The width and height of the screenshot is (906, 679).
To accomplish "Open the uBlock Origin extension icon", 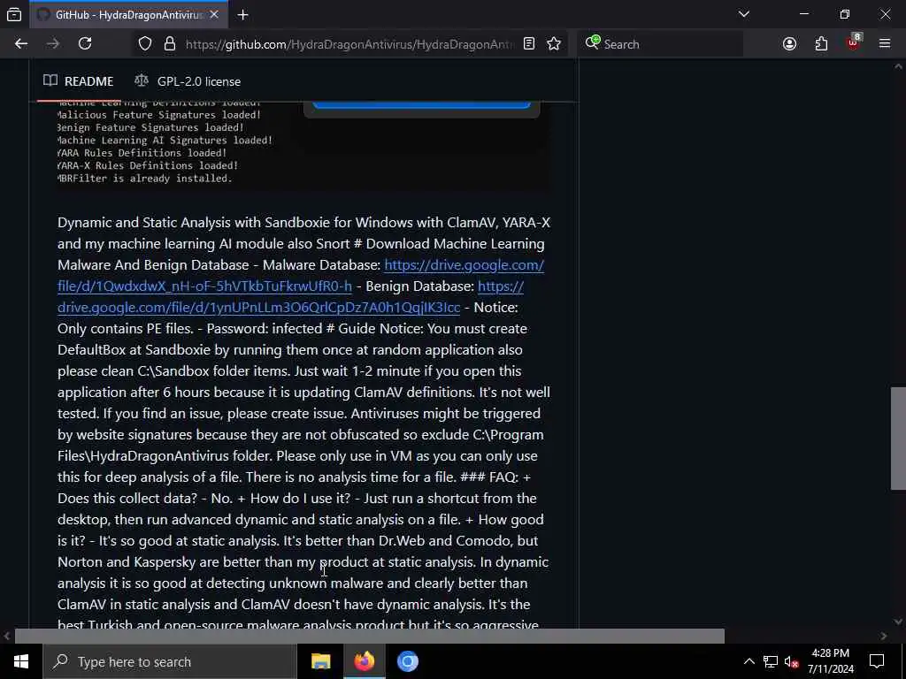I will point(853,43).
